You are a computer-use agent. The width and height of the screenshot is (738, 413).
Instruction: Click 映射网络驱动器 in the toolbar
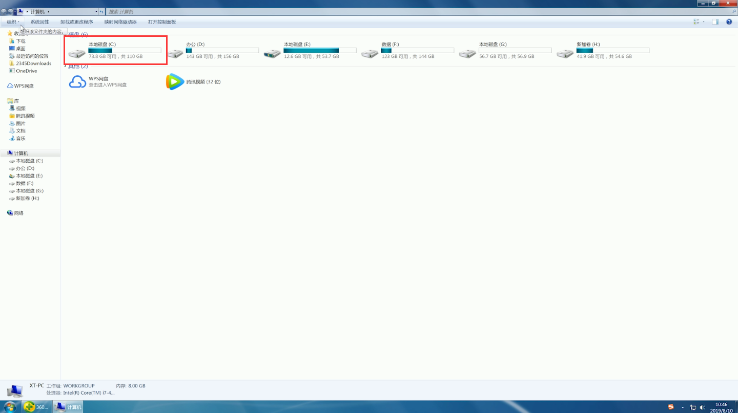tap(120, 22)
